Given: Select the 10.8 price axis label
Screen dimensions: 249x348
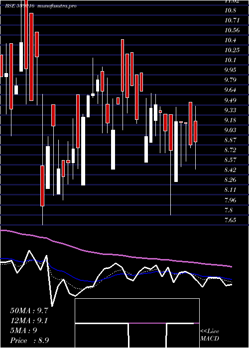Looking at the screenshot, I should [231, 10].
